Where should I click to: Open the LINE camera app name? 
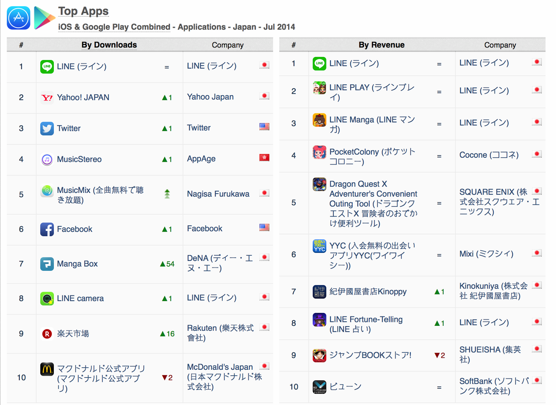(x=80, y=298)
